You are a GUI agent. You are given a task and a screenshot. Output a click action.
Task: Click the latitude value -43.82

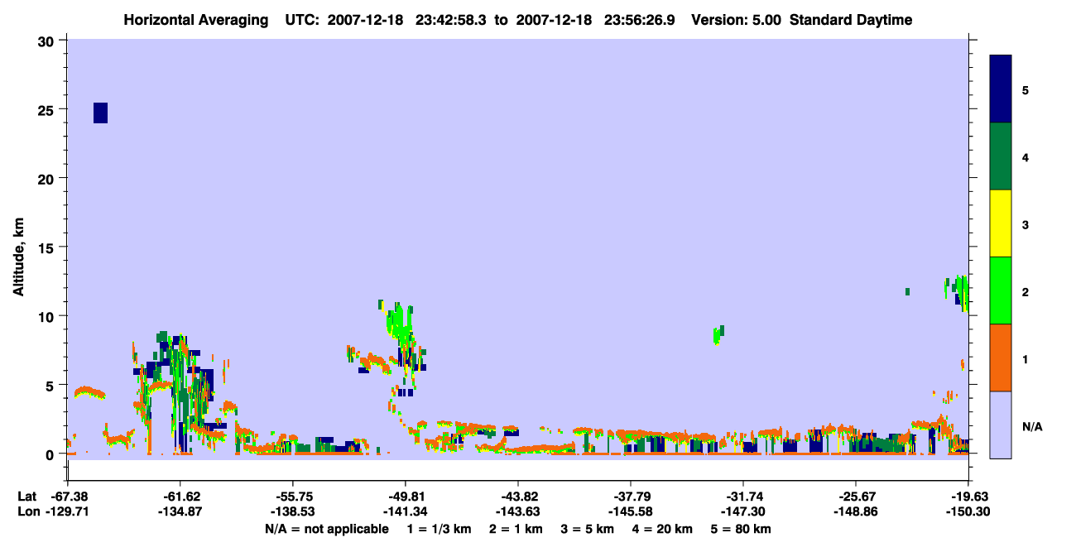click(518, 496)
